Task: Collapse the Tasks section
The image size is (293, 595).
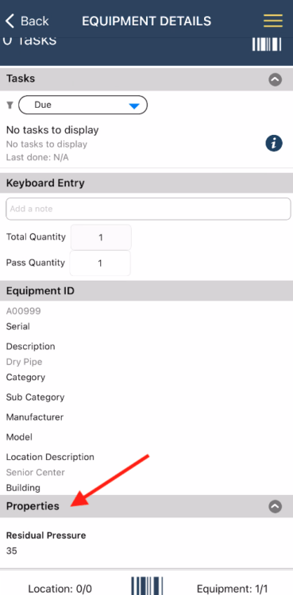Action: click(x=276, y=79)
